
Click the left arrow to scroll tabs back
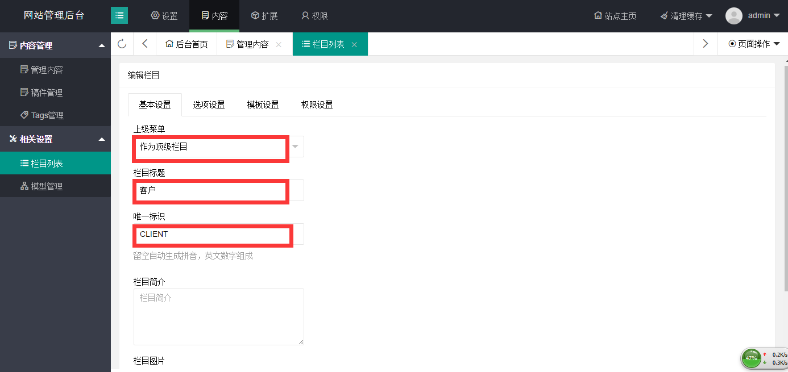(145, 44)
